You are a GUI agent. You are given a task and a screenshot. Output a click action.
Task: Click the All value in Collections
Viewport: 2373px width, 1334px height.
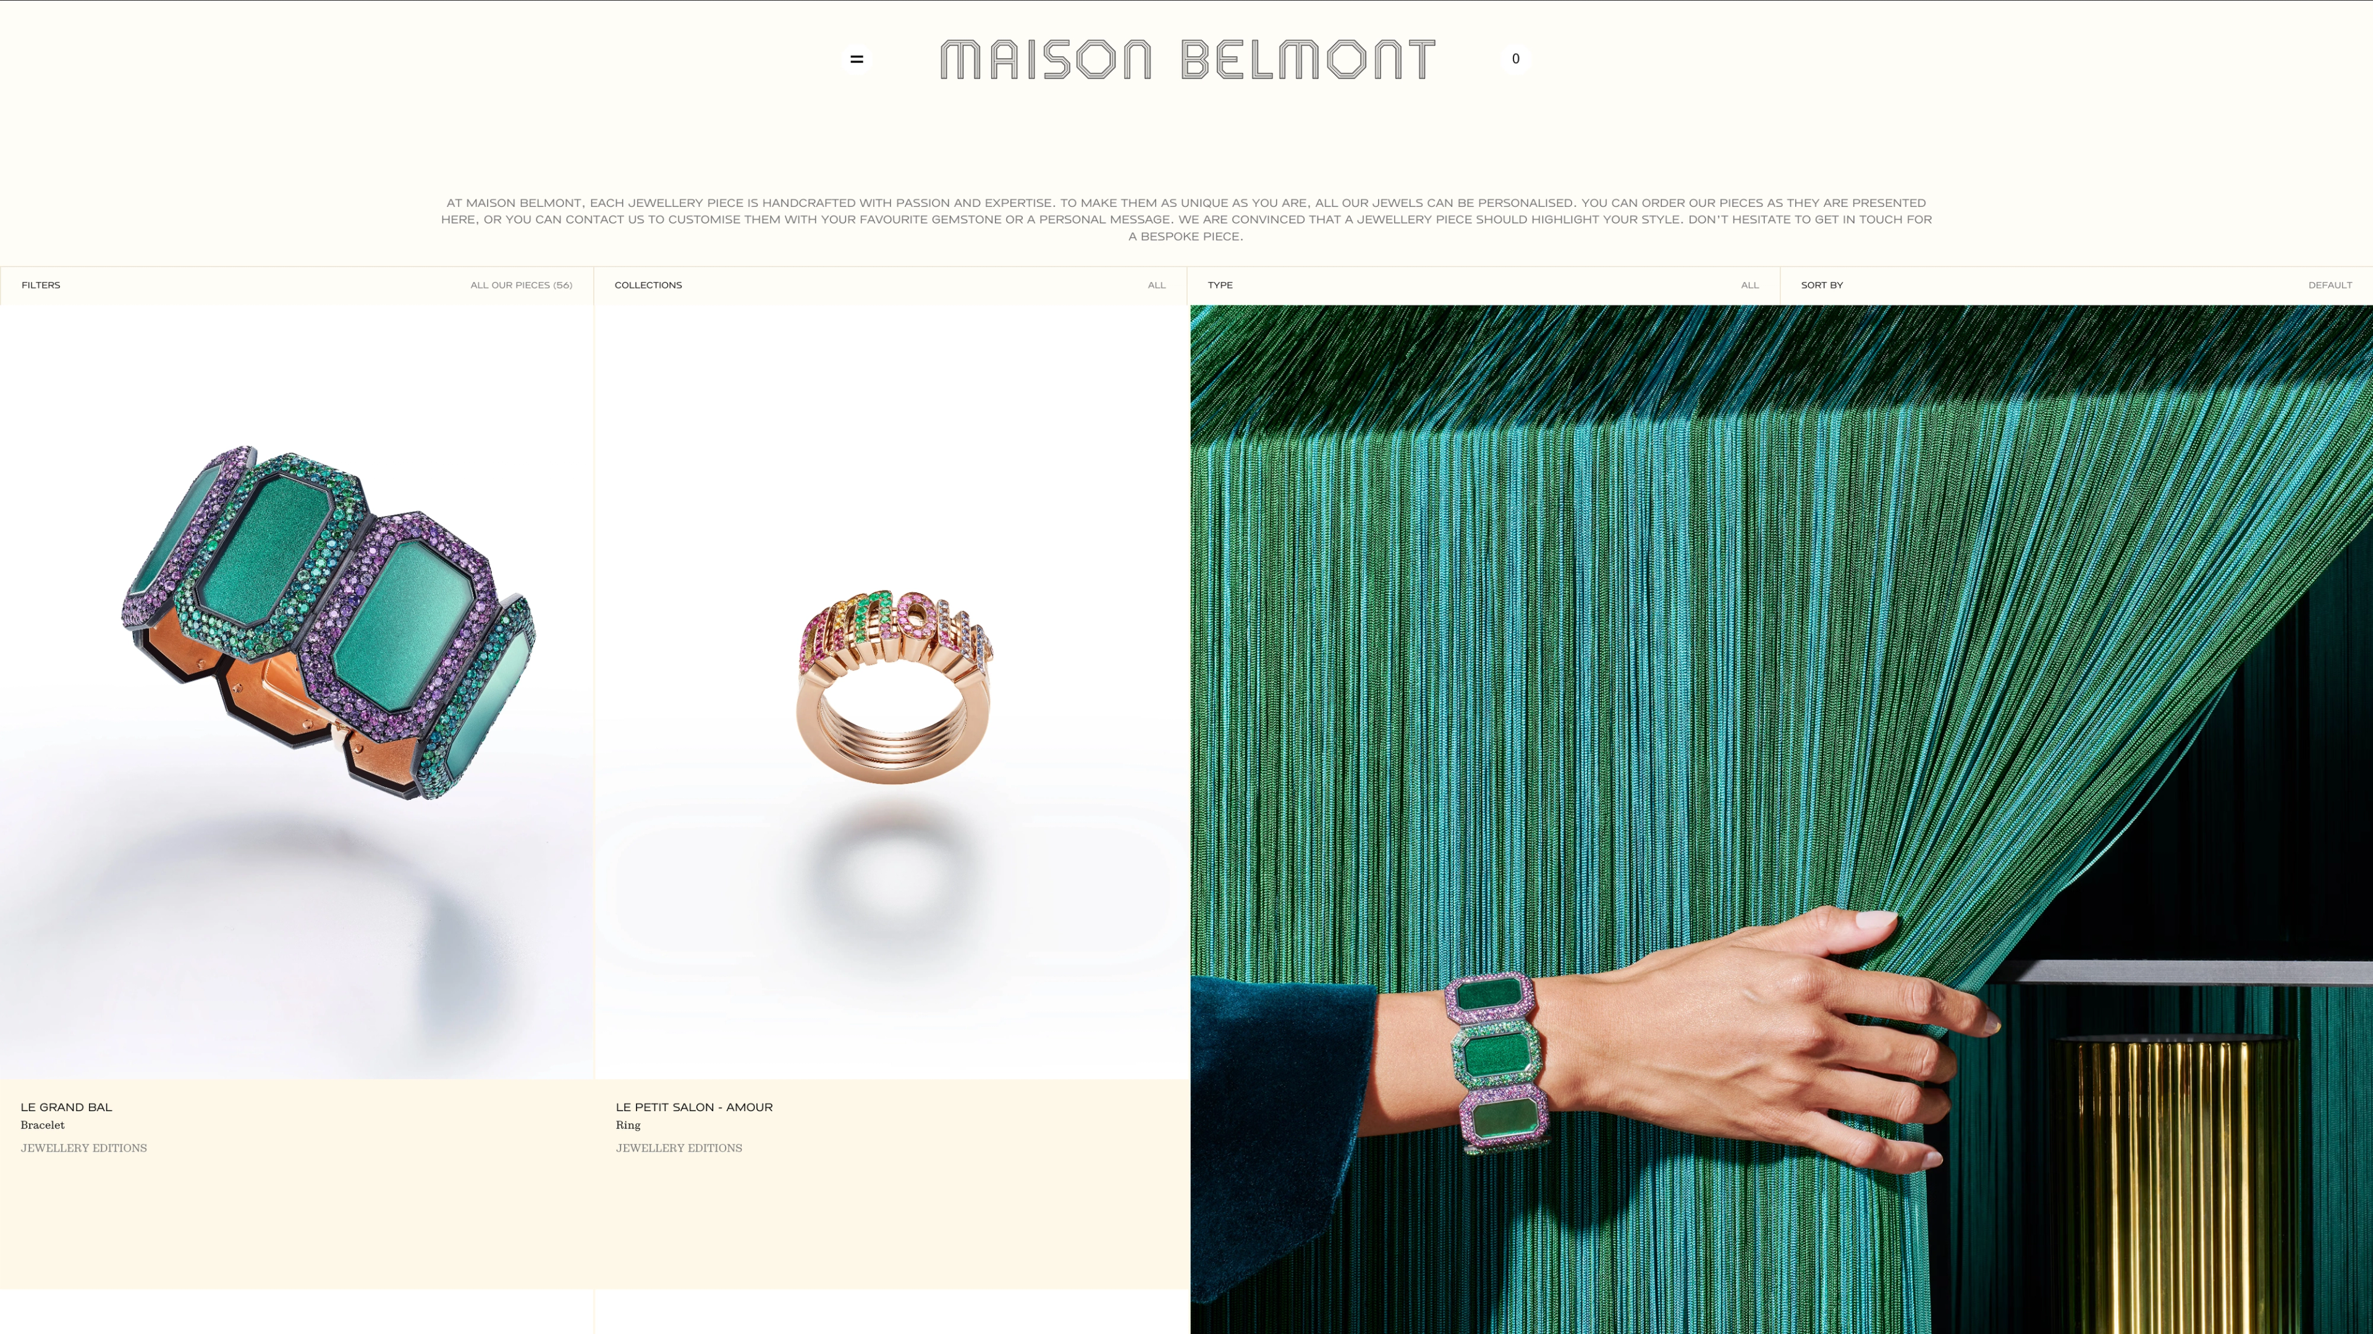point(1156,285)
